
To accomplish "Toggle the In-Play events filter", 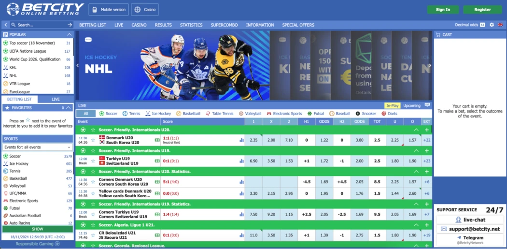I will tap(392, 105).
